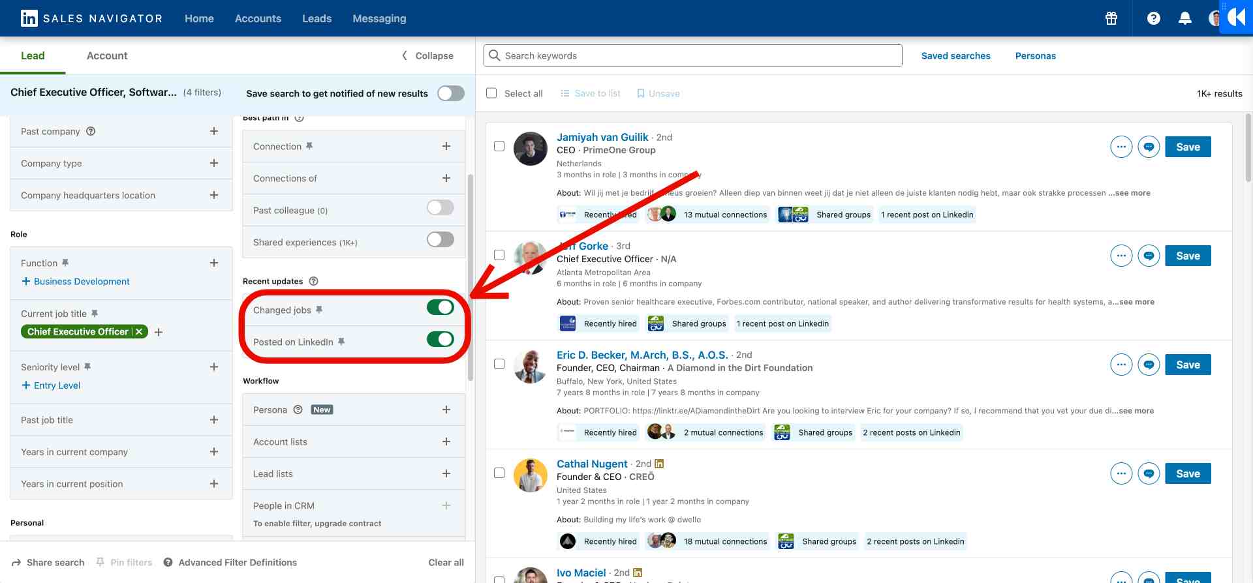Check the Select all checkbox

pyautogui.click(x=491, y=93)
